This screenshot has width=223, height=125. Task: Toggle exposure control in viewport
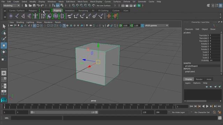121,25
